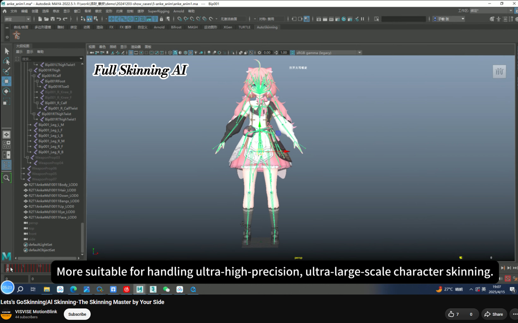Open the sRGB gamma color space dropdown
The height and width of the screenshot is (323, 518).
click(x=328, y=53)
